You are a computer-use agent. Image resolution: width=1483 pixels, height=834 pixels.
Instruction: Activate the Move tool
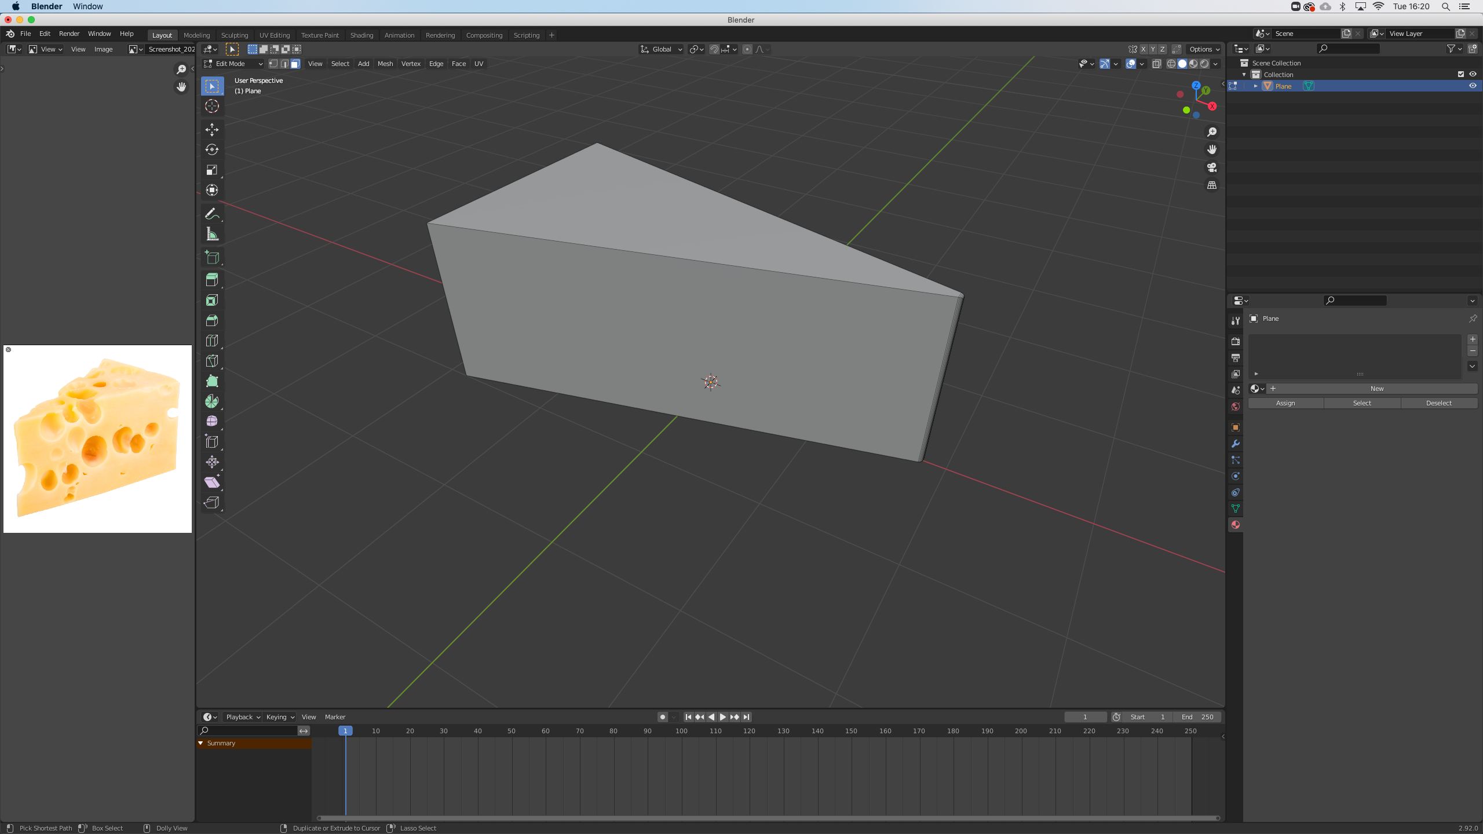pyautogui.click(x=212, y=130)
